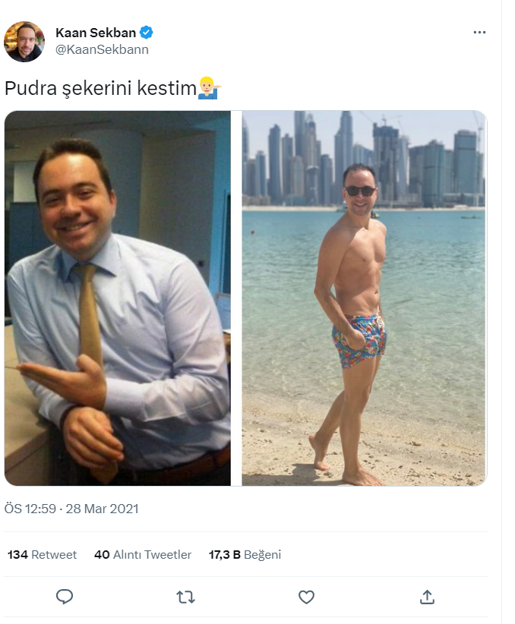Open the beach photo with skyline
515x624 pixels.
click(x=365, y=298)
